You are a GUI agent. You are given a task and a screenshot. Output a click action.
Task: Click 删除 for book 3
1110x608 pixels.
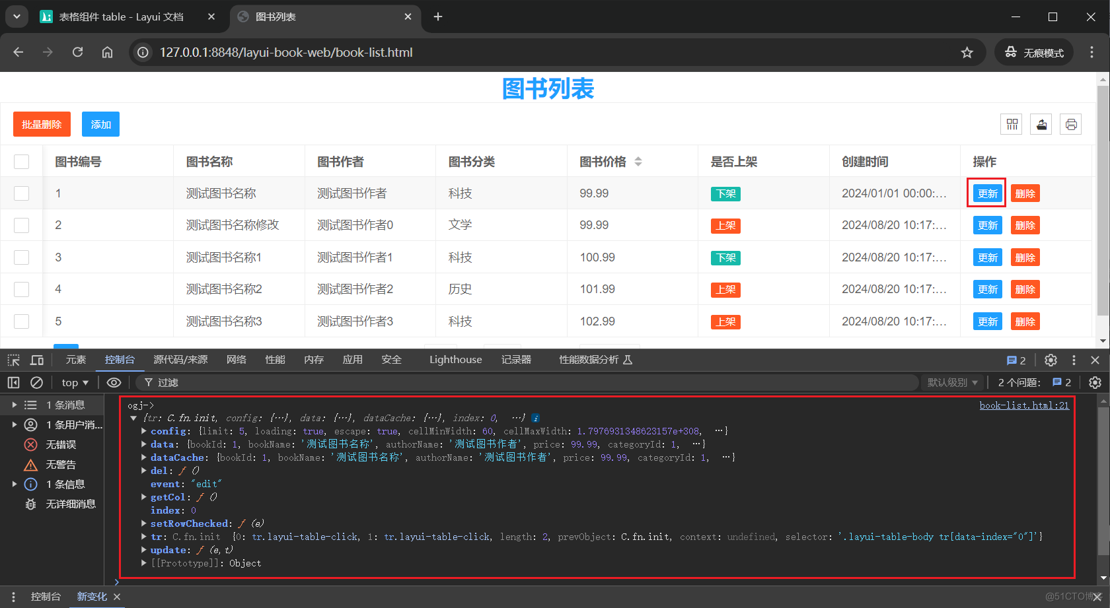1025,257
